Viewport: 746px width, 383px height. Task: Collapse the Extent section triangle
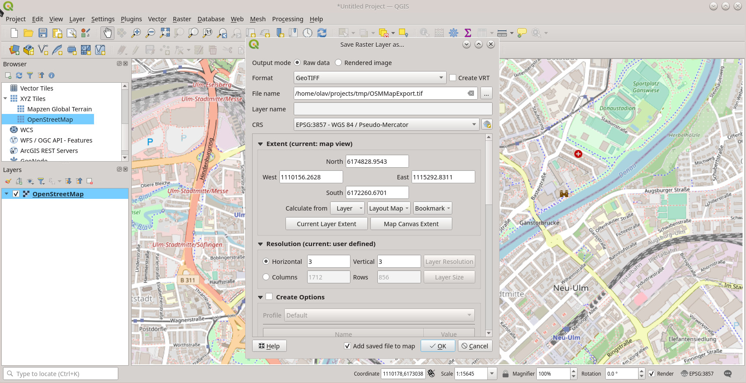click(260, 144)
